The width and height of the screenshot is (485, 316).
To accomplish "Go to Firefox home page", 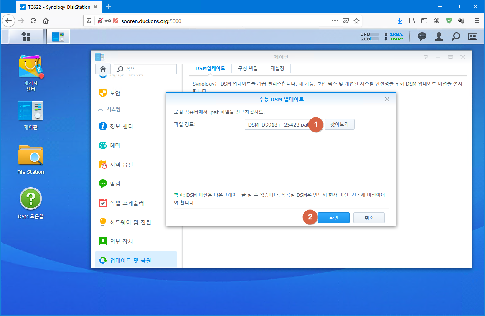I will pos(46,21).
